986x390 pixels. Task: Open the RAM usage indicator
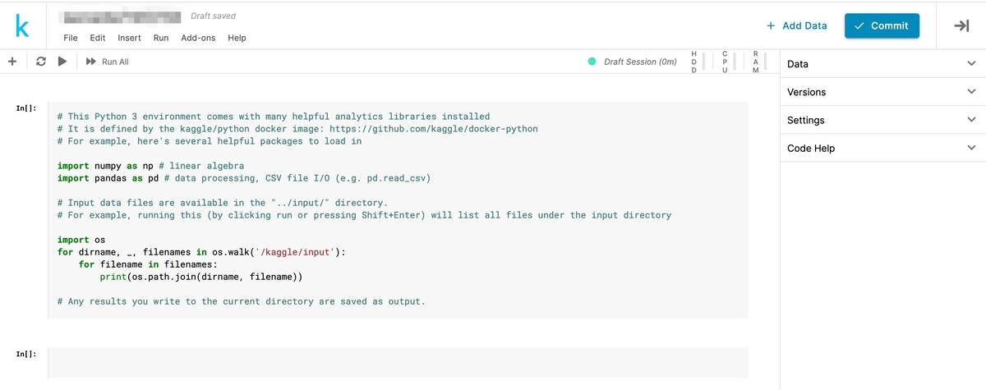click(760, 62)
